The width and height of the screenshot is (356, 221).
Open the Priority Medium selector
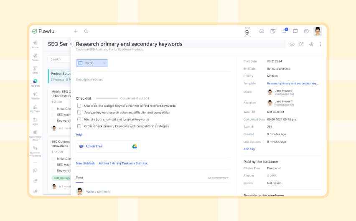tap(272, 76)
